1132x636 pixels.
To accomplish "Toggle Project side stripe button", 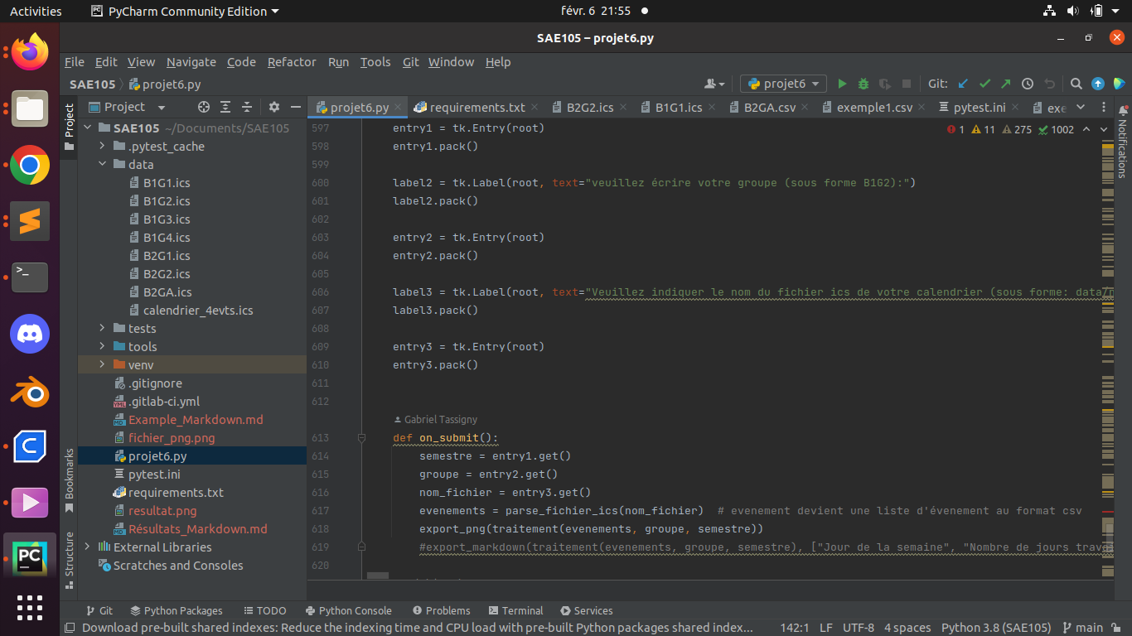I will [x=70, y=127].
